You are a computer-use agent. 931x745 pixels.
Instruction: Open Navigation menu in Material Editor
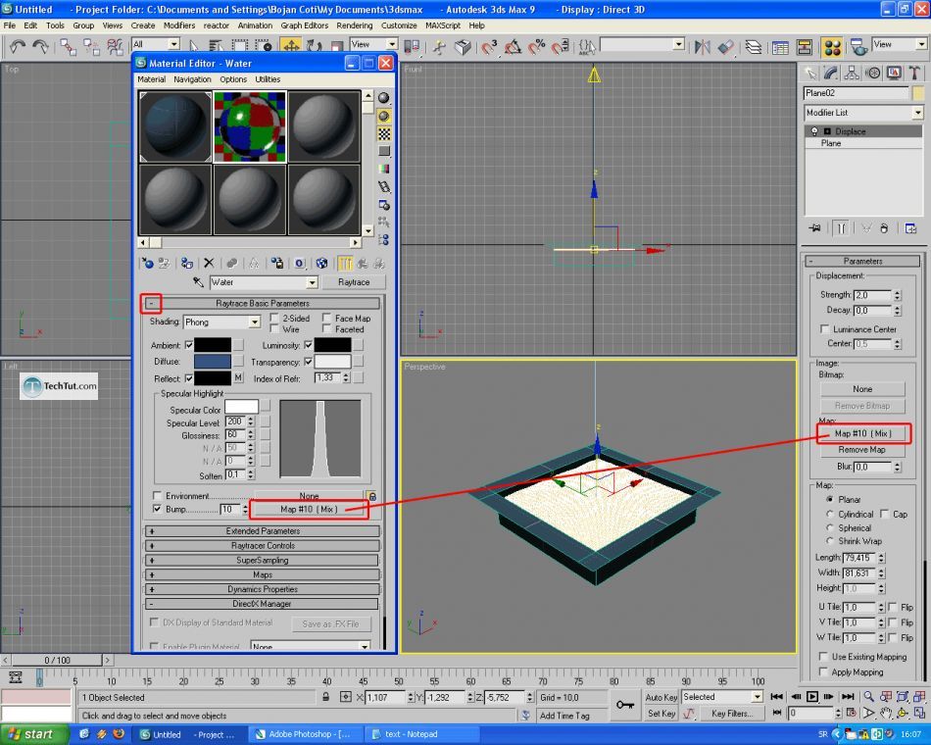point(192,79)
